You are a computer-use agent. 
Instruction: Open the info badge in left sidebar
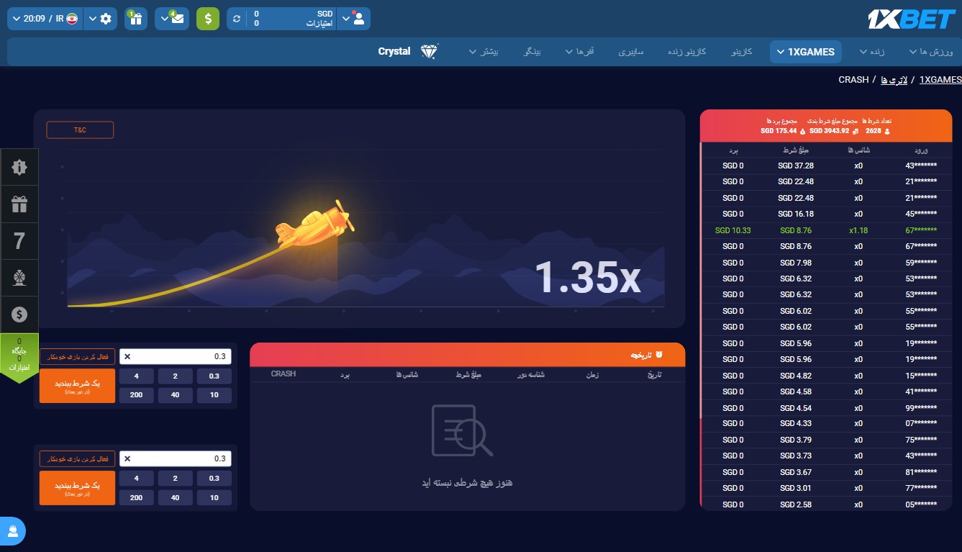click(19, 167)
